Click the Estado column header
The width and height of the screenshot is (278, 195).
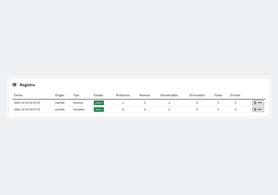pyautogui.click(x=98, y=95)
